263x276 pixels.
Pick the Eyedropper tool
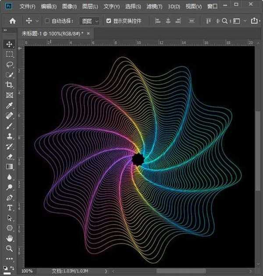pos(10,105)
